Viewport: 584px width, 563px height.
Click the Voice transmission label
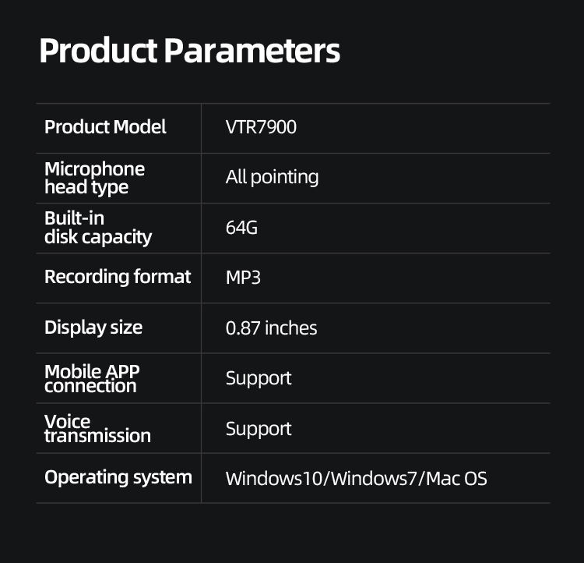pos(97,428)
